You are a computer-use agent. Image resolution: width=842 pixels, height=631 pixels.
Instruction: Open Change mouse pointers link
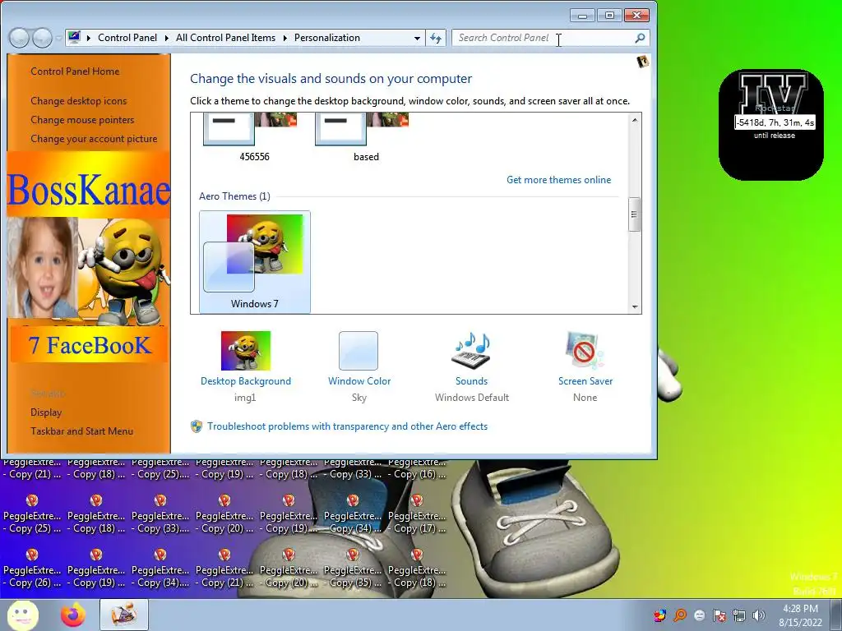[x=82, y=120]
